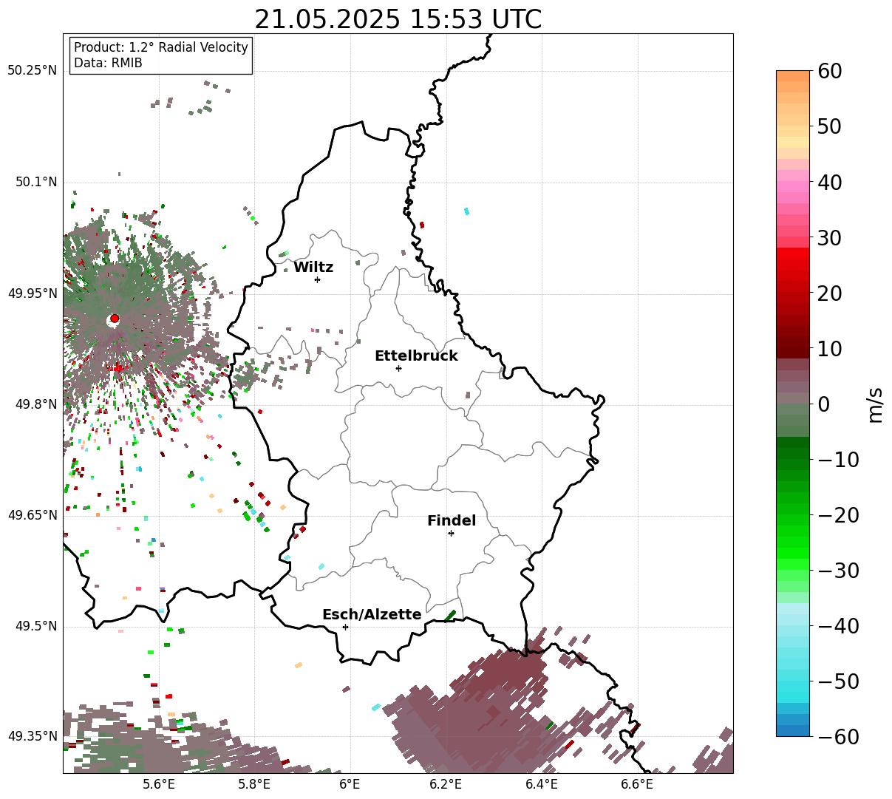
Task: Click the 0 colorbar tick label
Action: [x=823, y=404]
